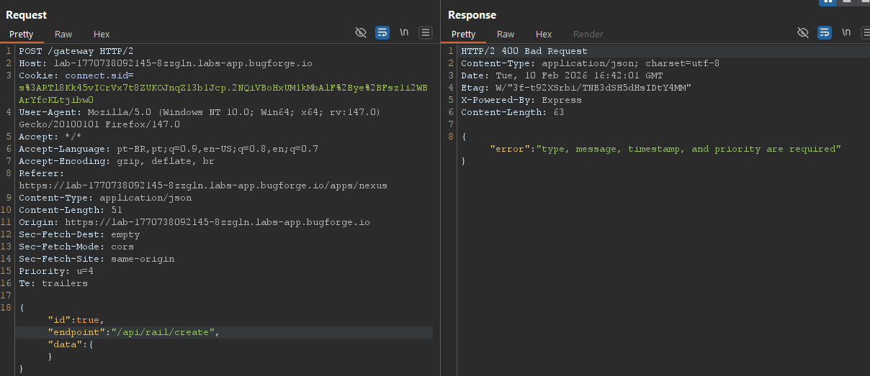Click the Etag response header line

576,88
